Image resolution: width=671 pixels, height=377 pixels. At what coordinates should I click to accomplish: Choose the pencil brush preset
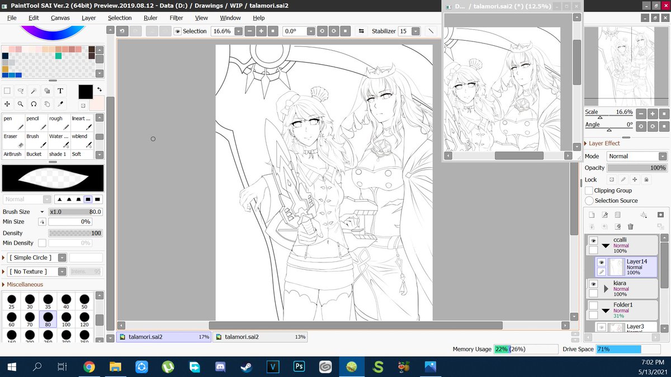tap(36, 123)
